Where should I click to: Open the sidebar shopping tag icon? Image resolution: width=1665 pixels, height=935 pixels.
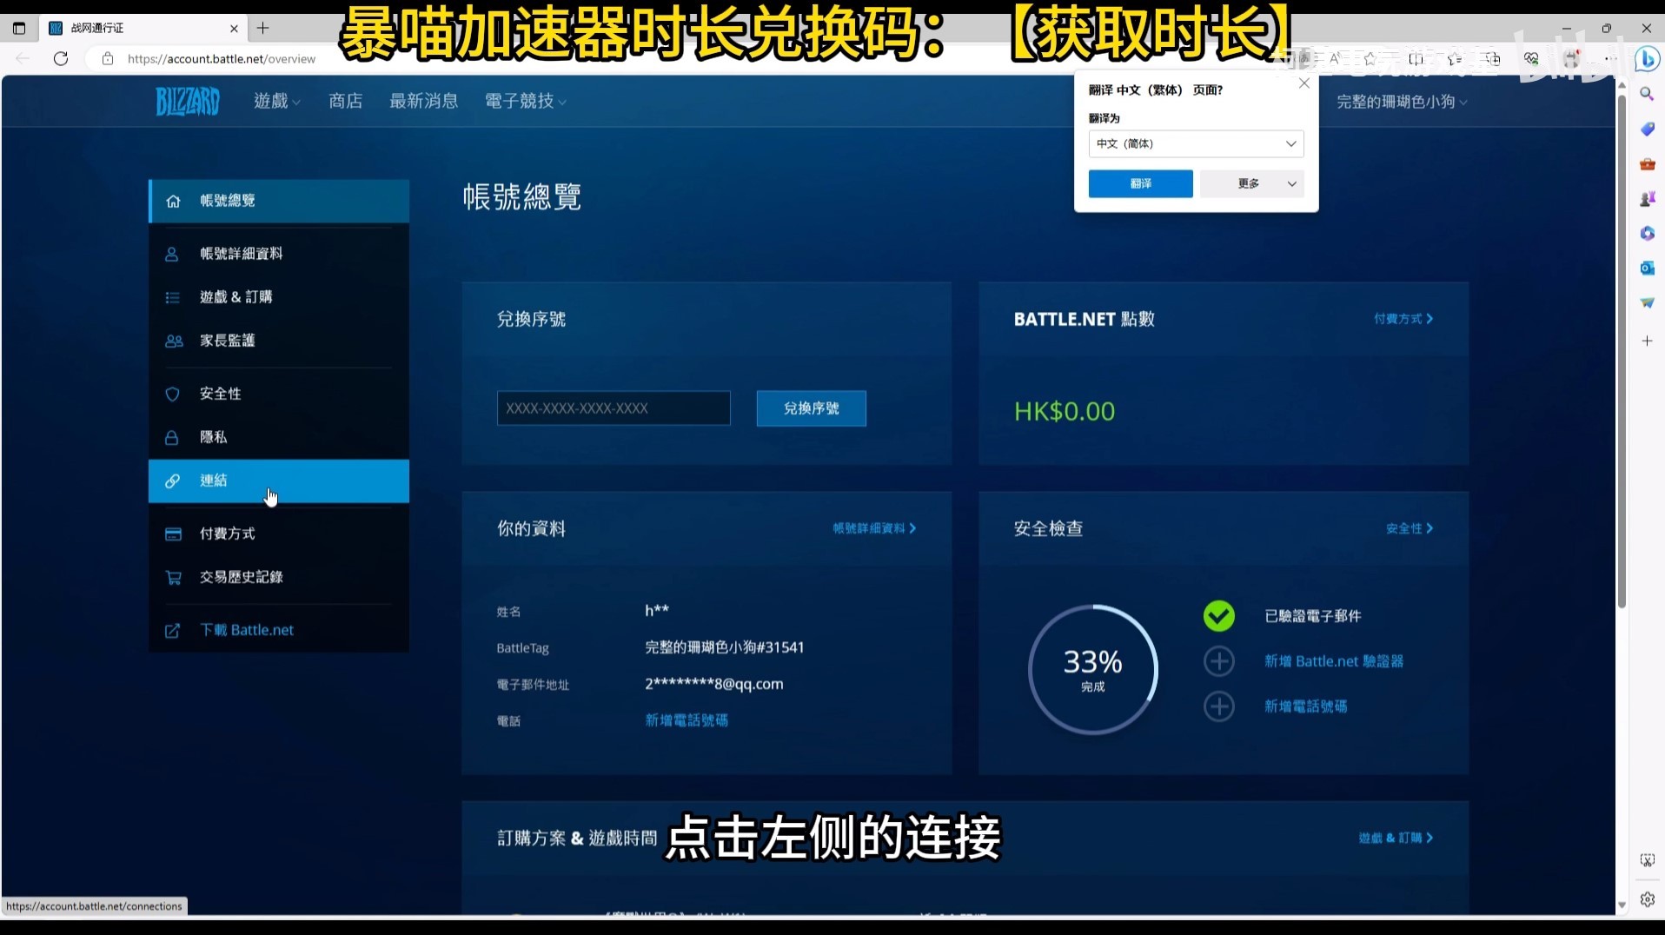(x=1647, y=129)
